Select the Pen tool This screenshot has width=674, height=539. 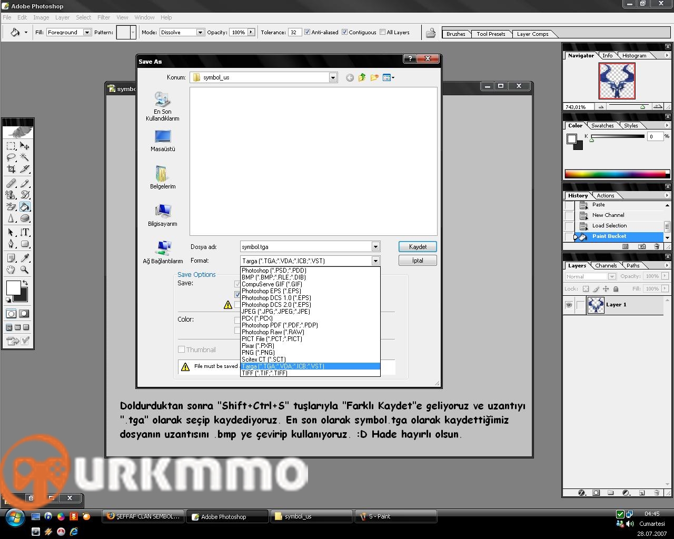(x=11, y=244)
